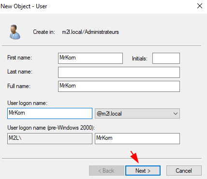This screenshot has width=207, height=179.
Task: Click into the Initials box
Action: coord(166,58)
